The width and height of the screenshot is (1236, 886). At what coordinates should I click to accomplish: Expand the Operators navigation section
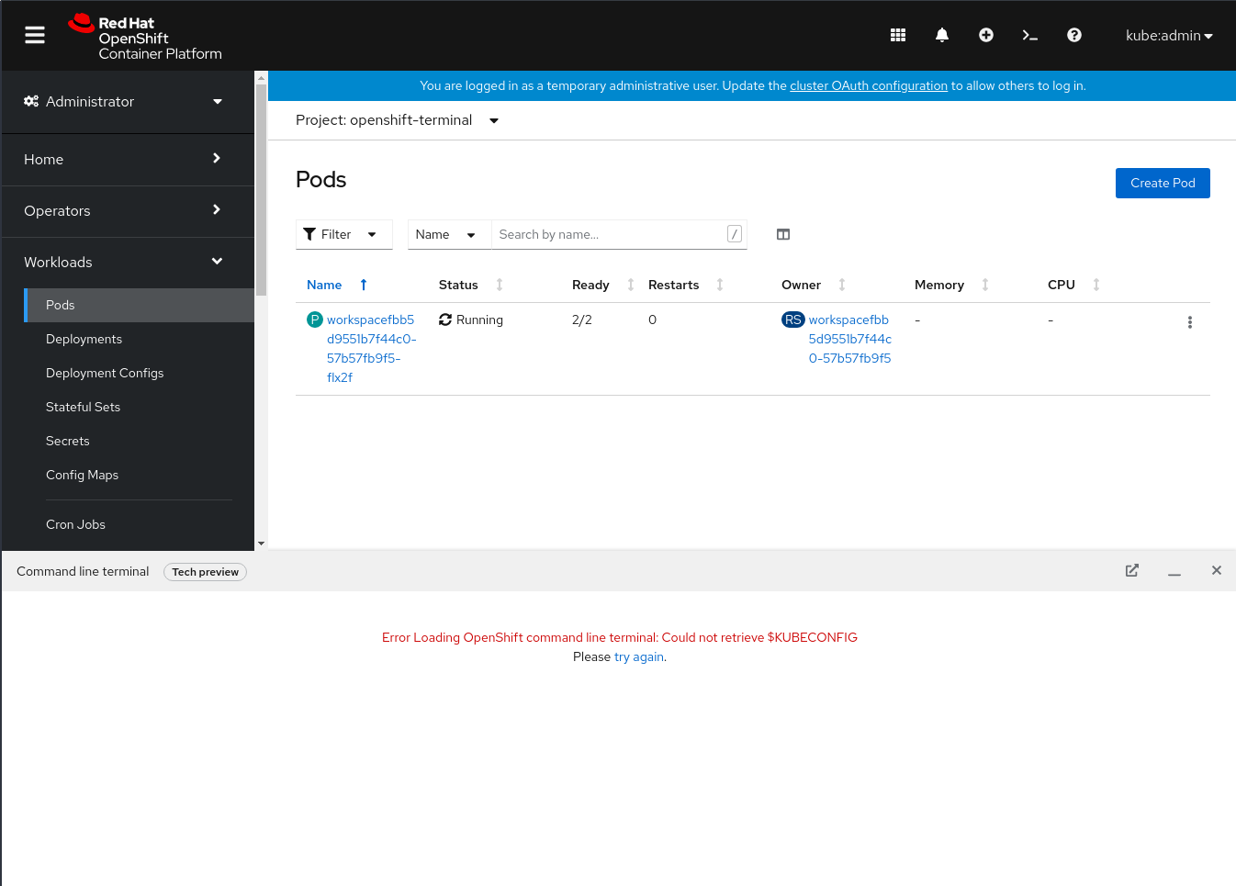(x=127, y=211)
